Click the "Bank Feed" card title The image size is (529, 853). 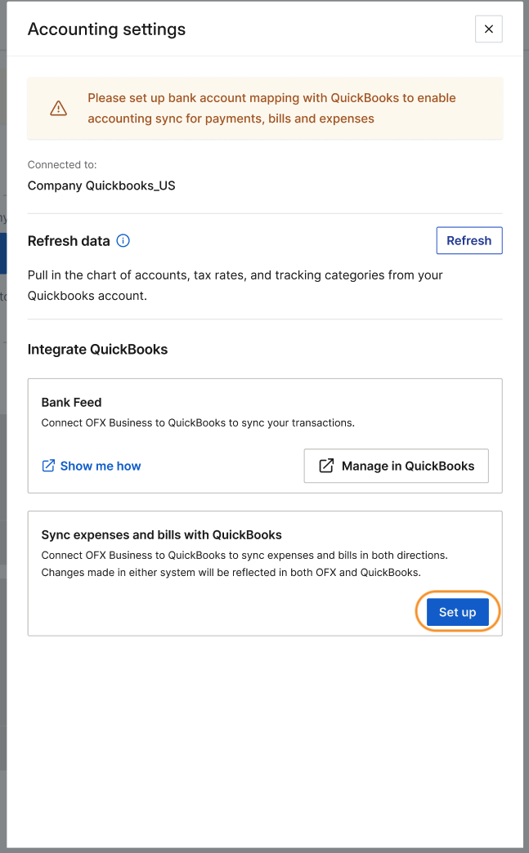(71, 402)
